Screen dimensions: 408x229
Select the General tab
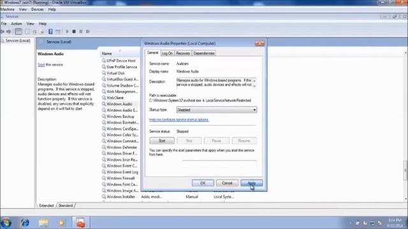(x=153, y=53)
